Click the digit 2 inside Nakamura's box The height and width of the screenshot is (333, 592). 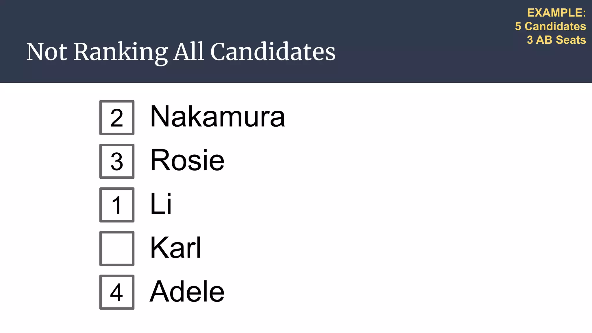tap(117, 118)
